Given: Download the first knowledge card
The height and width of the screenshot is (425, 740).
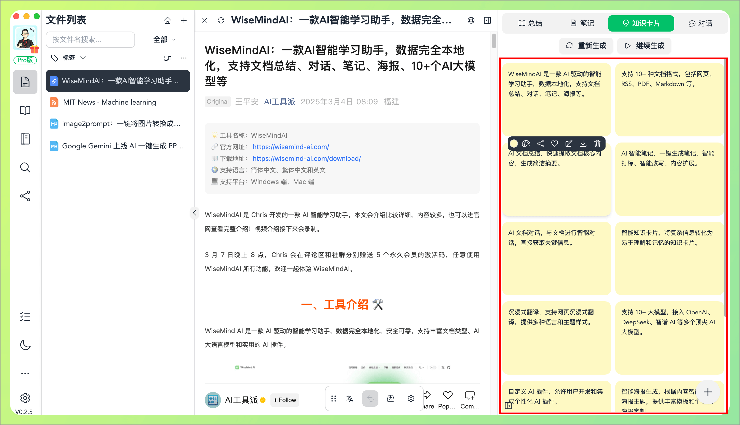Looking at the screenshot, I should 583,143.
